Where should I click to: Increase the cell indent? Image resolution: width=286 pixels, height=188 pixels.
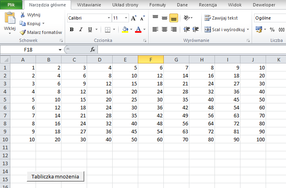click(196, 30)
